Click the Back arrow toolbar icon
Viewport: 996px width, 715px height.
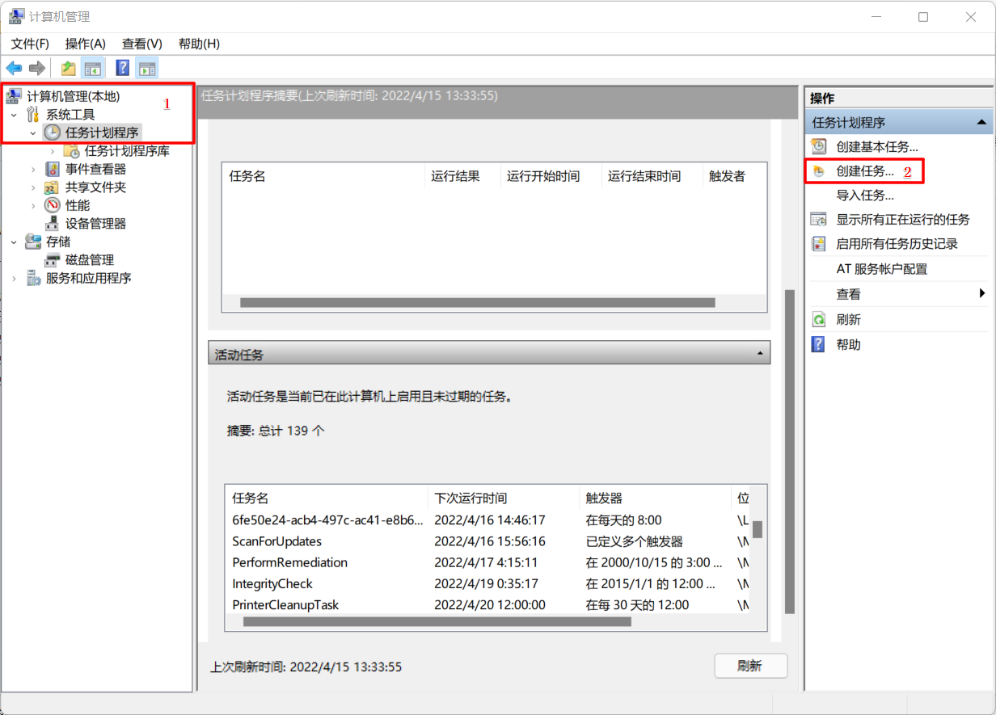[14, 68]
